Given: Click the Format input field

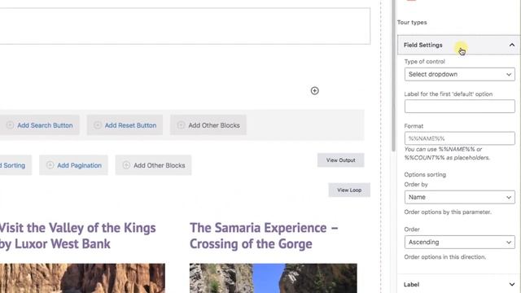Looking at the screenshot, I should tap(459, 138).
